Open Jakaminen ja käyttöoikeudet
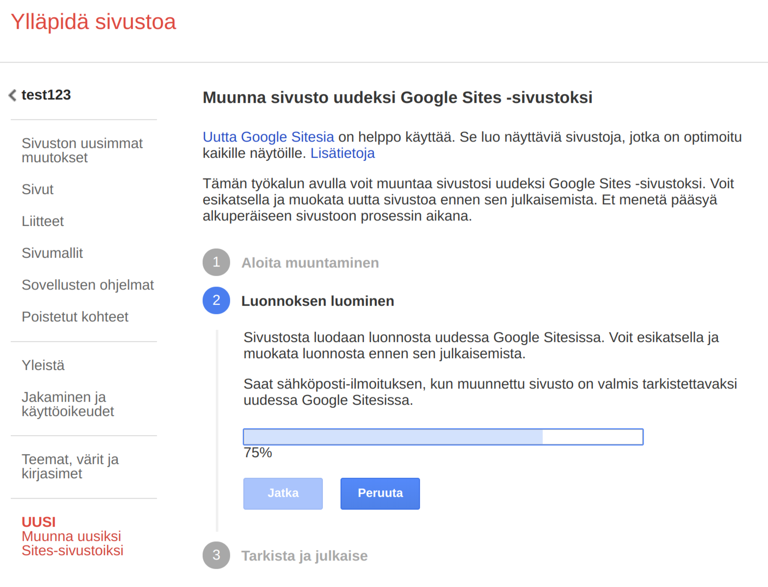Viewport: 768px width, 587px height. click(68, 404)
